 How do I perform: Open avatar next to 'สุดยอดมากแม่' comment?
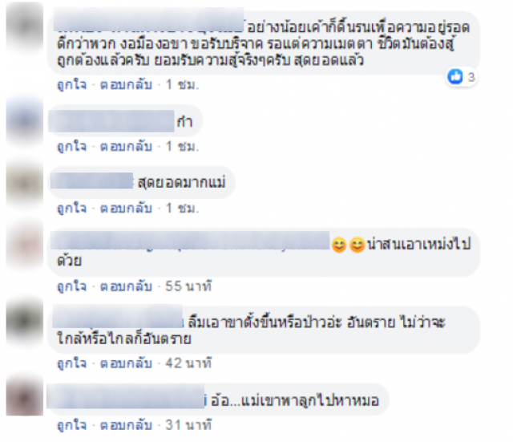point(25,184)
